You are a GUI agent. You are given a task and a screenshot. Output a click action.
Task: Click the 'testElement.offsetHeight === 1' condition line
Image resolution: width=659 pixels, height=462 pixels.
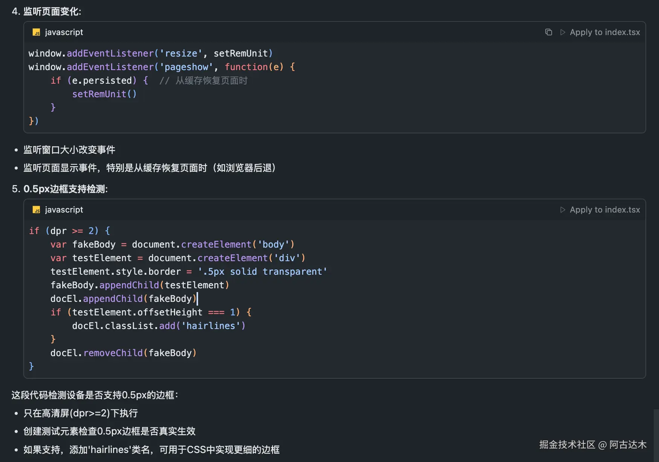(151, 312)
